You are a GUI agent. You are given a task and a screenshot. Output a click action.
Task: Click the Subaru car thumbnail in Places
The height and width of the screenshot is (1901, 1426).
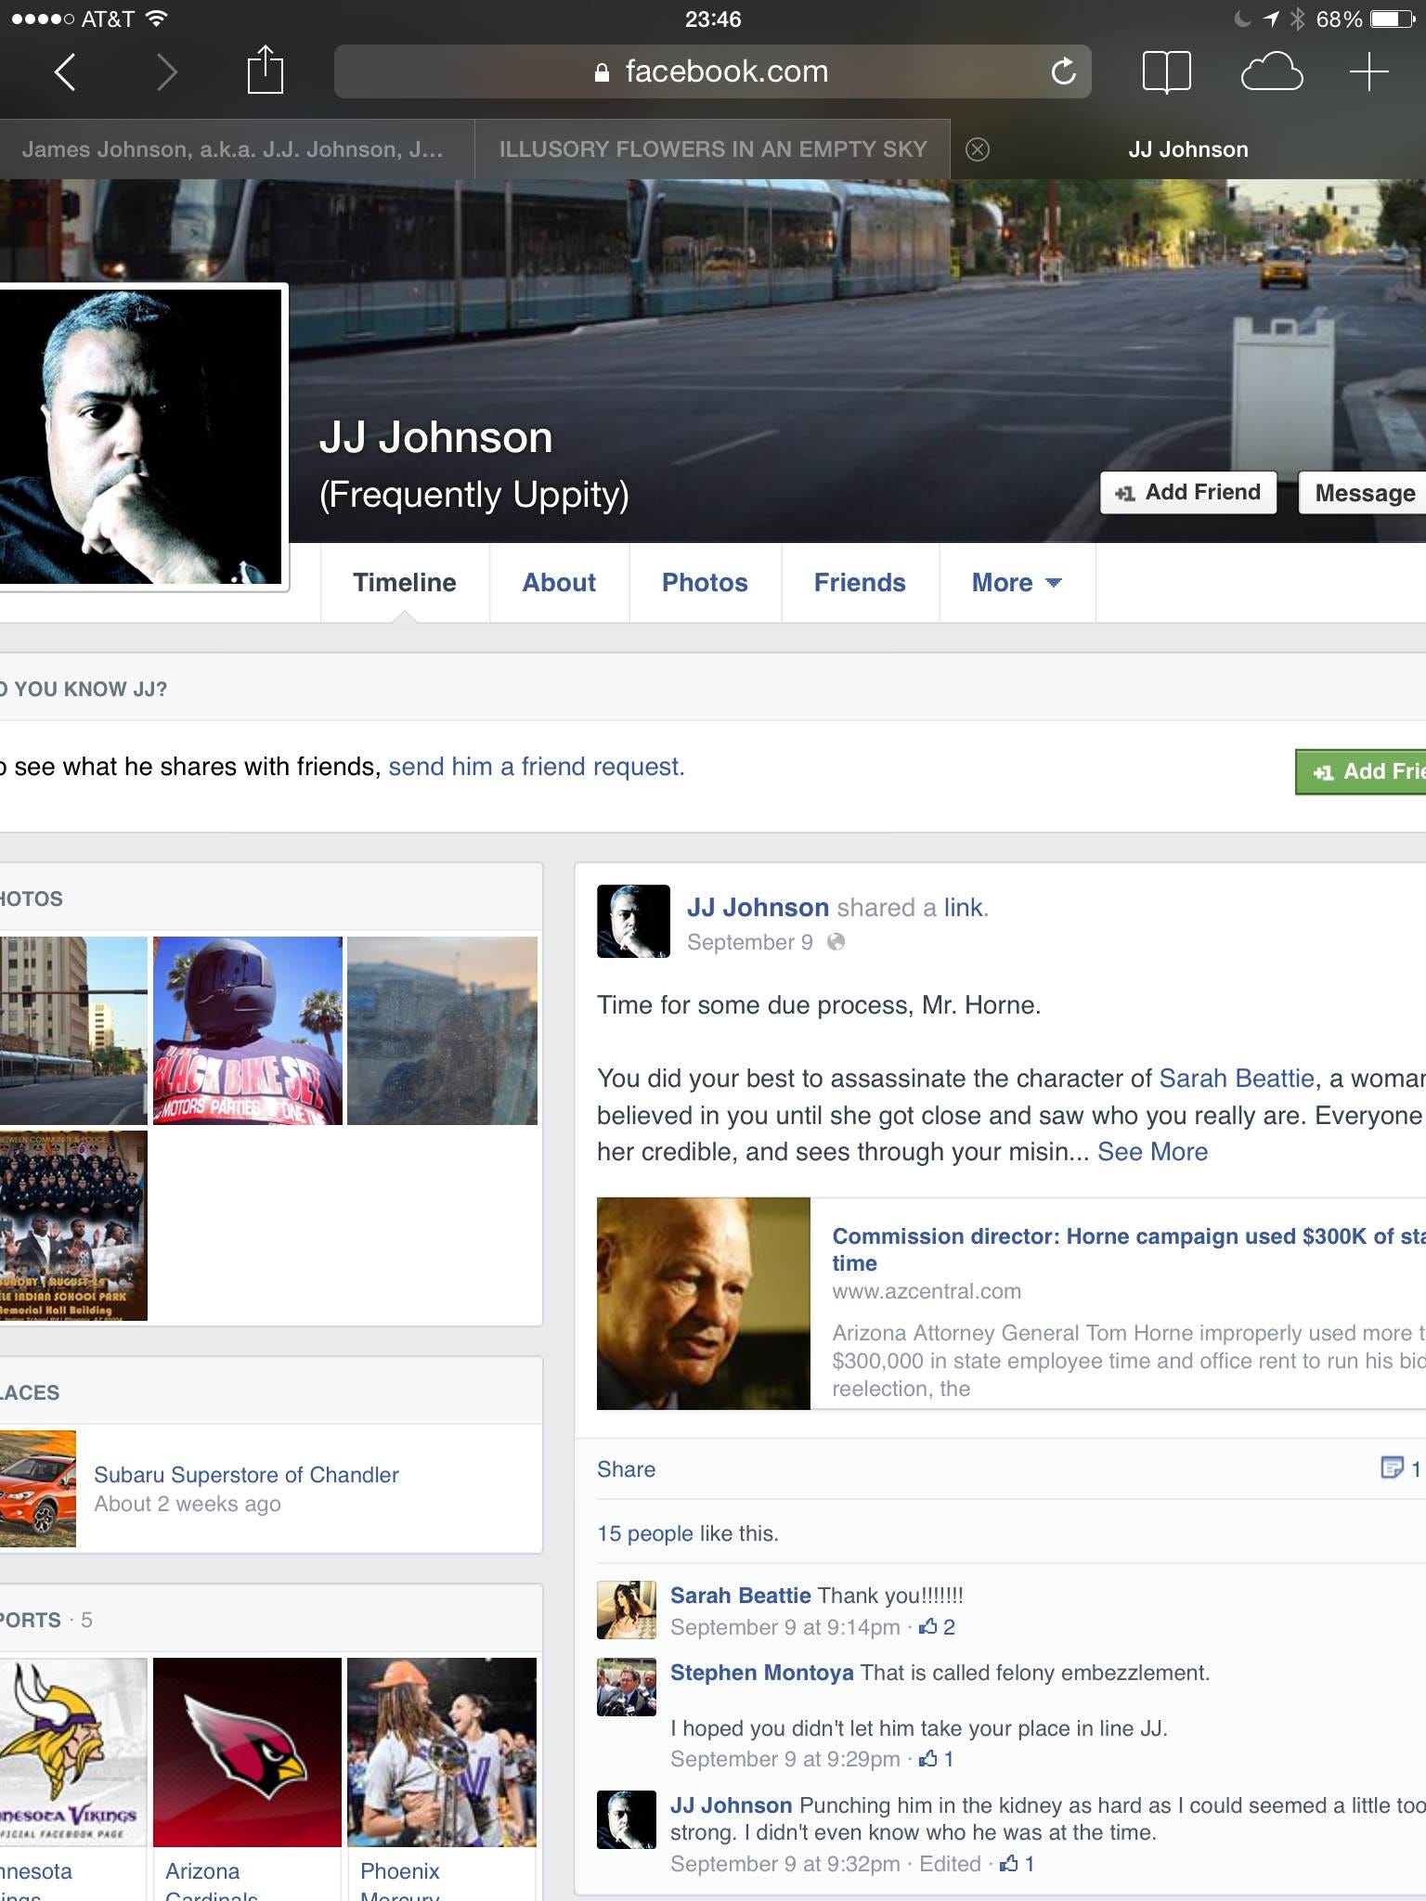click(37, 1488)
